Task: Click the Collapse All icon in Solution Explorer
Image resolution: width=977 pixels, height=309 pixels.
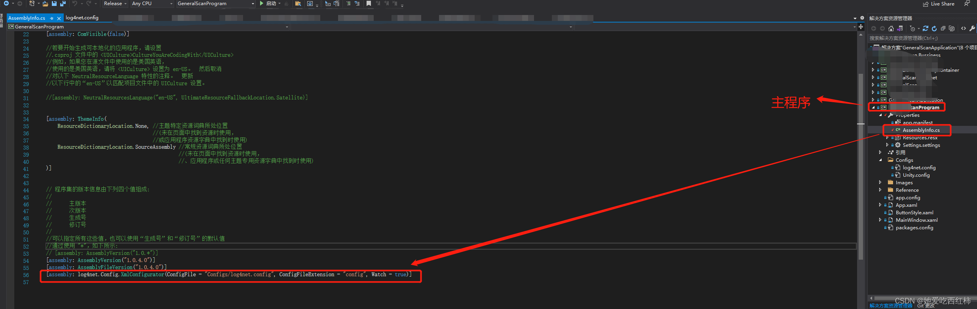Action: pos(943,28)
